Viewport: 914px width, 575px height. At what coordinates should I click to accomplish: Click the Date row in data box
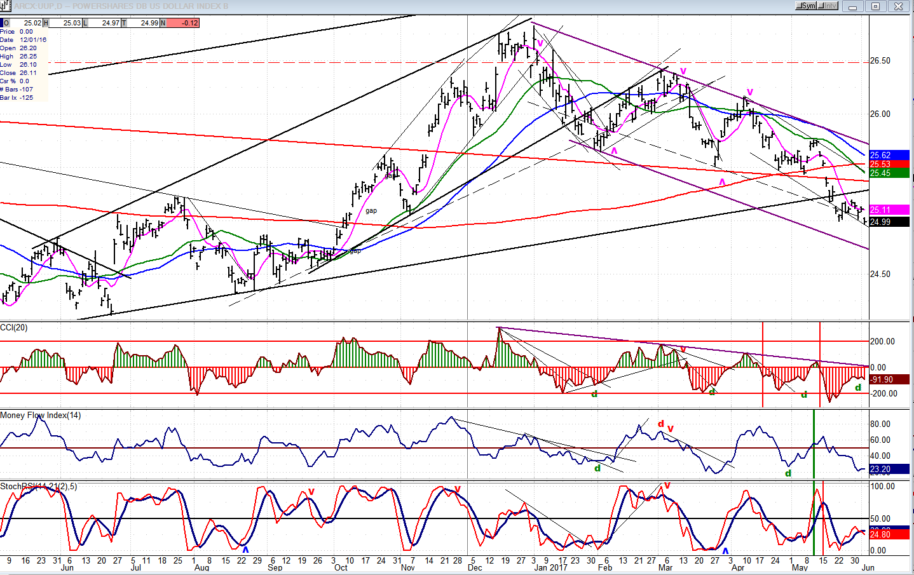[x=23, y=39]
